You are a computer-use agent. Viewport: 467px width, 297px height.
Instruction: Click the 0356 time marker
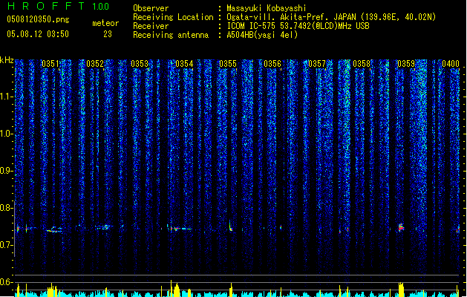[x=272, y=64]
